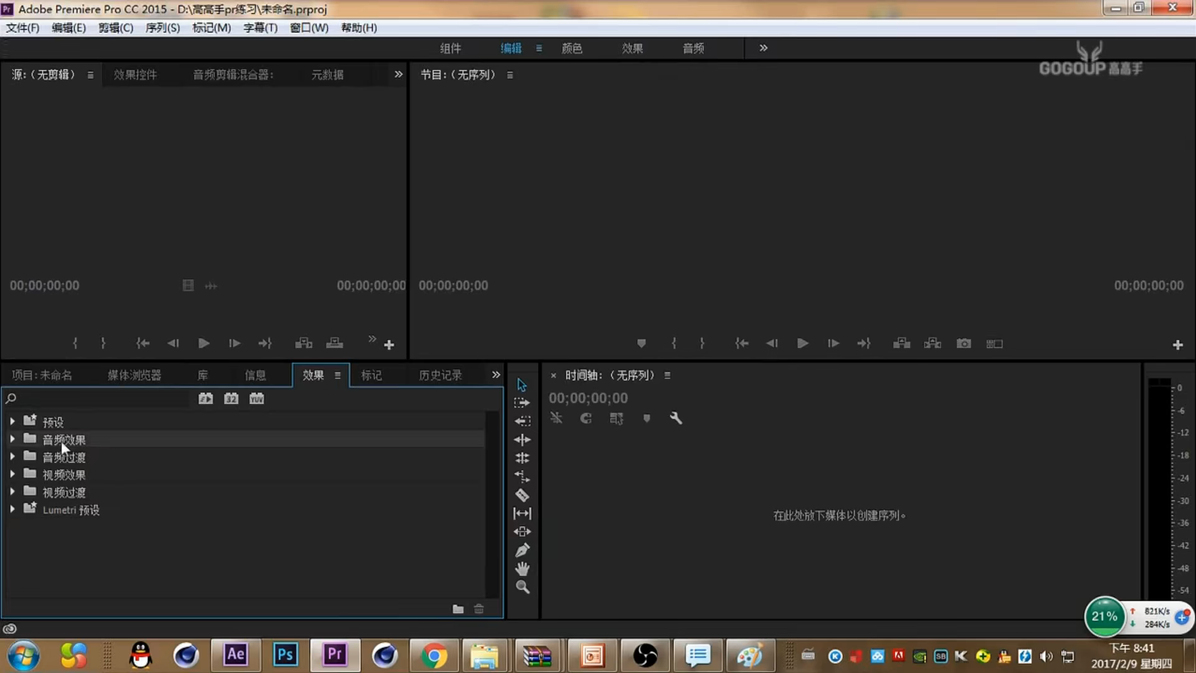Open 效果 panel menu icon

click(338, 375)
